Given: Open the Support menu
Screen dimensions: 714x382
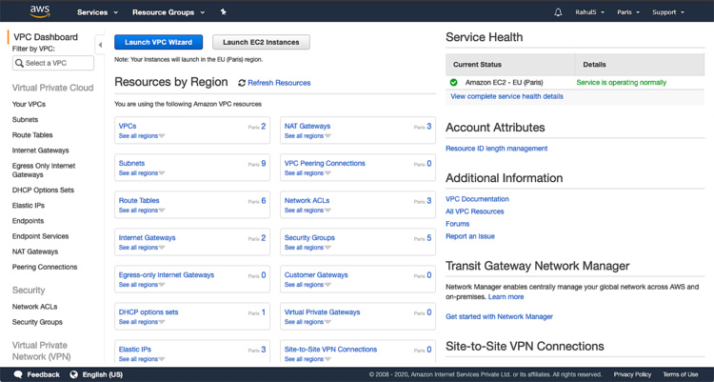Looking at the screenshot, I should pos(667,12).
